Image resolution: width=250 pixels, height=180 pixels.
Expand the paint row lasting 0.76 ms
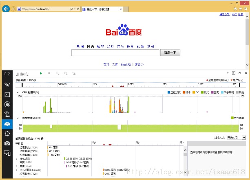[17, 166]
